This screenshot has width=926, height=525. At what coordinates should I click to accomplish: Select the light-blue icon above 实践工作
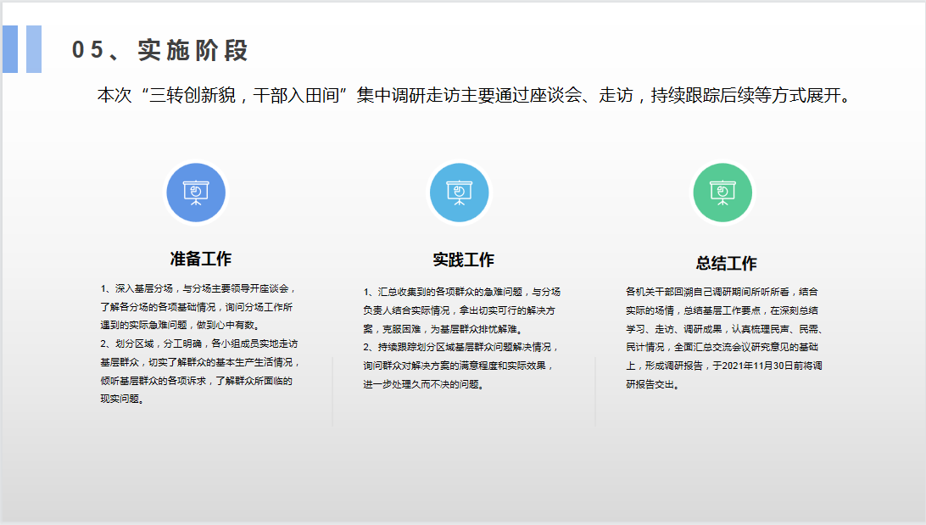460,193
